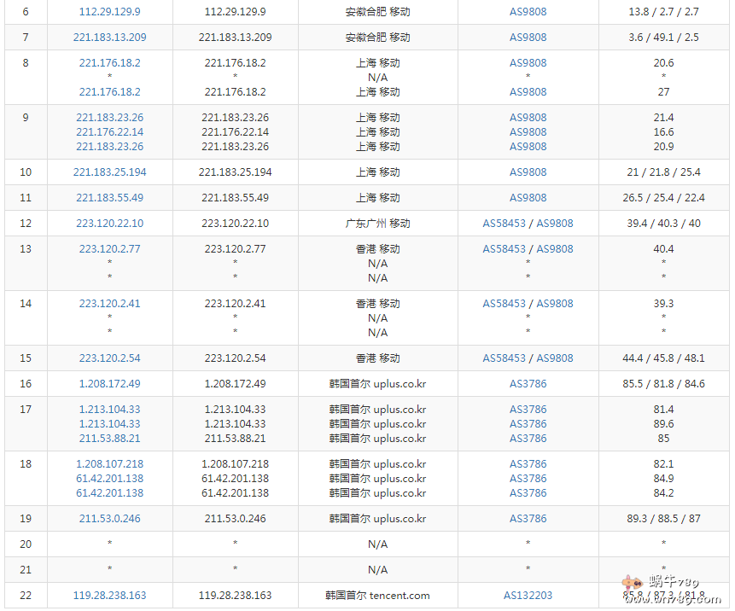Open the blue 221.183.55.49 link in hop 11

(109, 198)
